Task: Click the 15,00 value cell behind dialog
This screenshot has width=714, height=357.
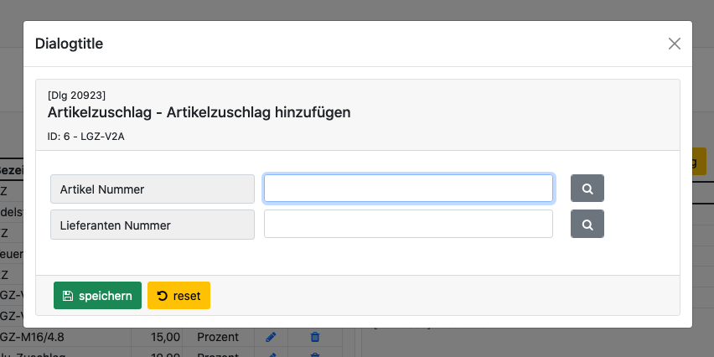Action: pyautogui.click(x=167, y=337)
